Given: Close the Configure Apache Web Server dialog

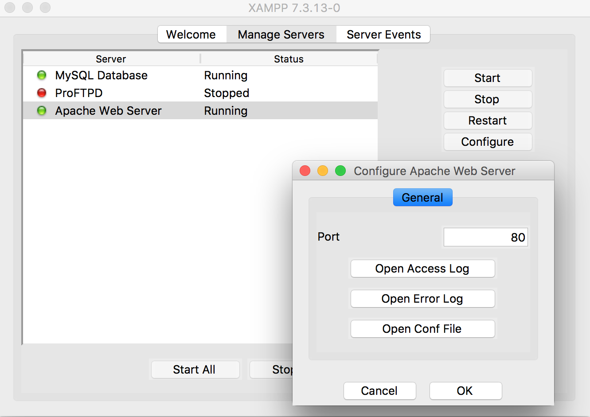Looking at the screenshot, I should coord(305,171).
